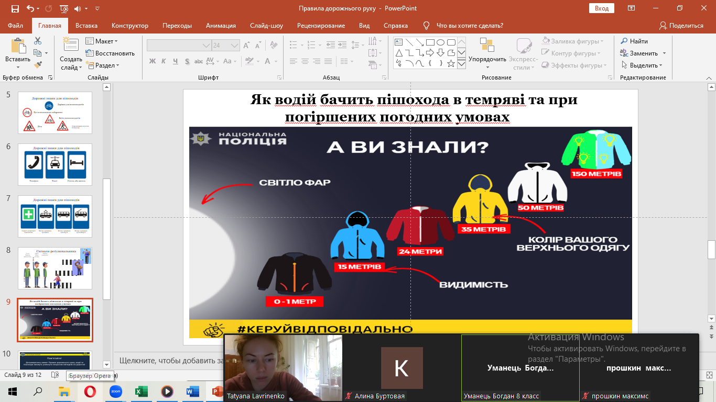Switch to the Переходы tab
The image size is (716, 402).
177,26
